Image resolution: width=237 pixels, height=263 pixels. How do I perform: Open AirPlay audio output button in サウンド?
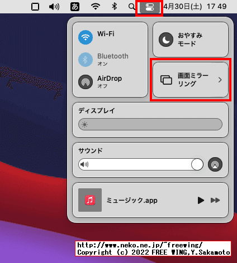coord(215,164)
